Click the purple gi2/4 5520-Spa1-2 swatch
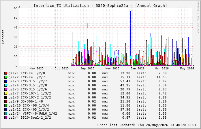Viewport: 201px width, 129px height. click(6, 117)
